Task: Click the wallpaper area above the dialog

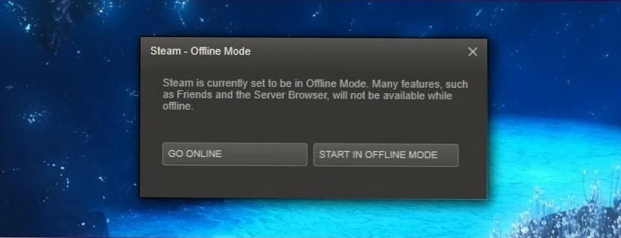Action: [310, 18]
